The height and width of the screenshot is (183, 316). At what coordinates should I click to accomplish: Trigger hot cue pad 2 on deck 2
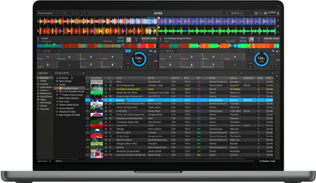click(x=192, y=57)
